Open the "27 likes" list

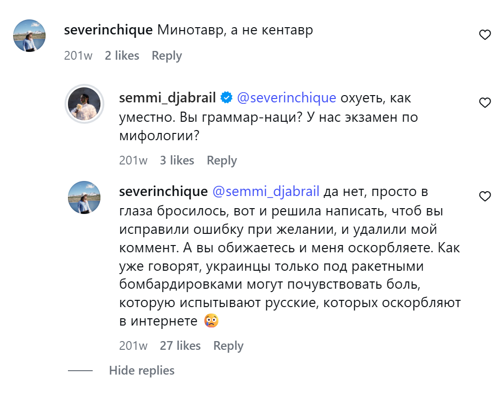(180, 346)
